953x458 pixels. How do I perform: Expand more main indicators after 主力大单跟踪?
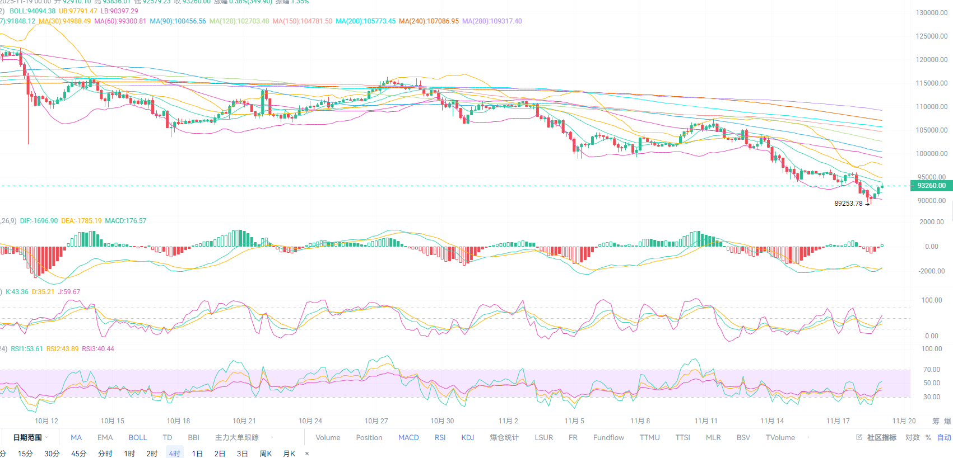click(272, 437)
